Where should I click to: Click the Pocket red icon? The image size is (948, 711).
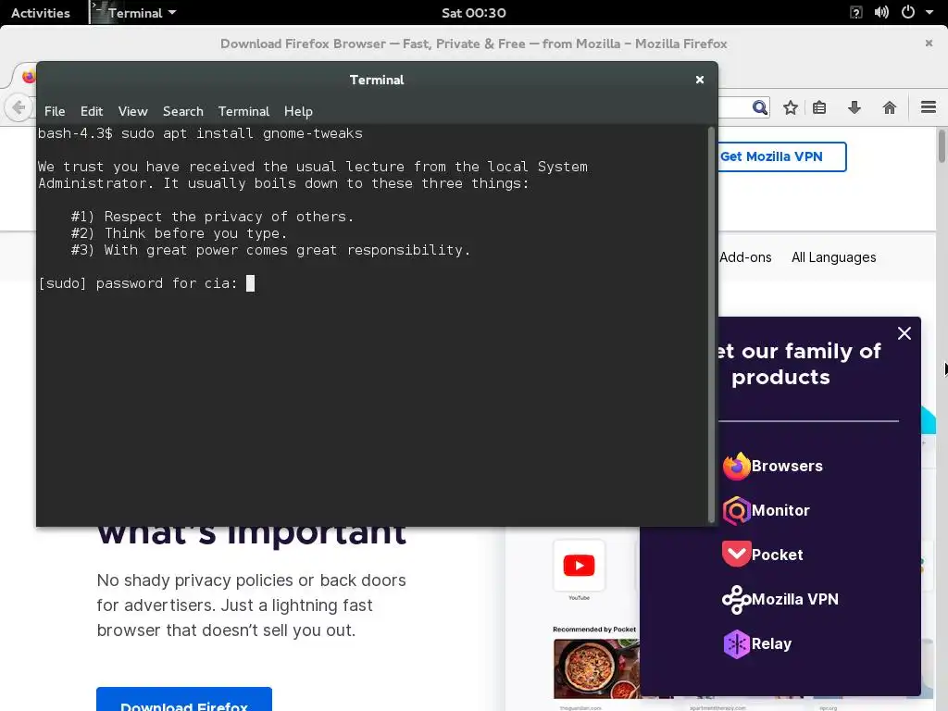[736, 555]
